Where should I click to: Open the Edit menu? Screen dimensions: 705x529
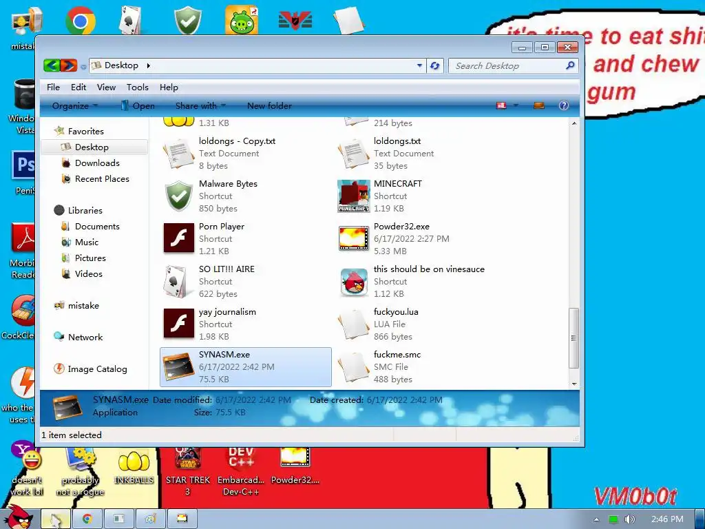pyautogui.click(x=78, y=87)
